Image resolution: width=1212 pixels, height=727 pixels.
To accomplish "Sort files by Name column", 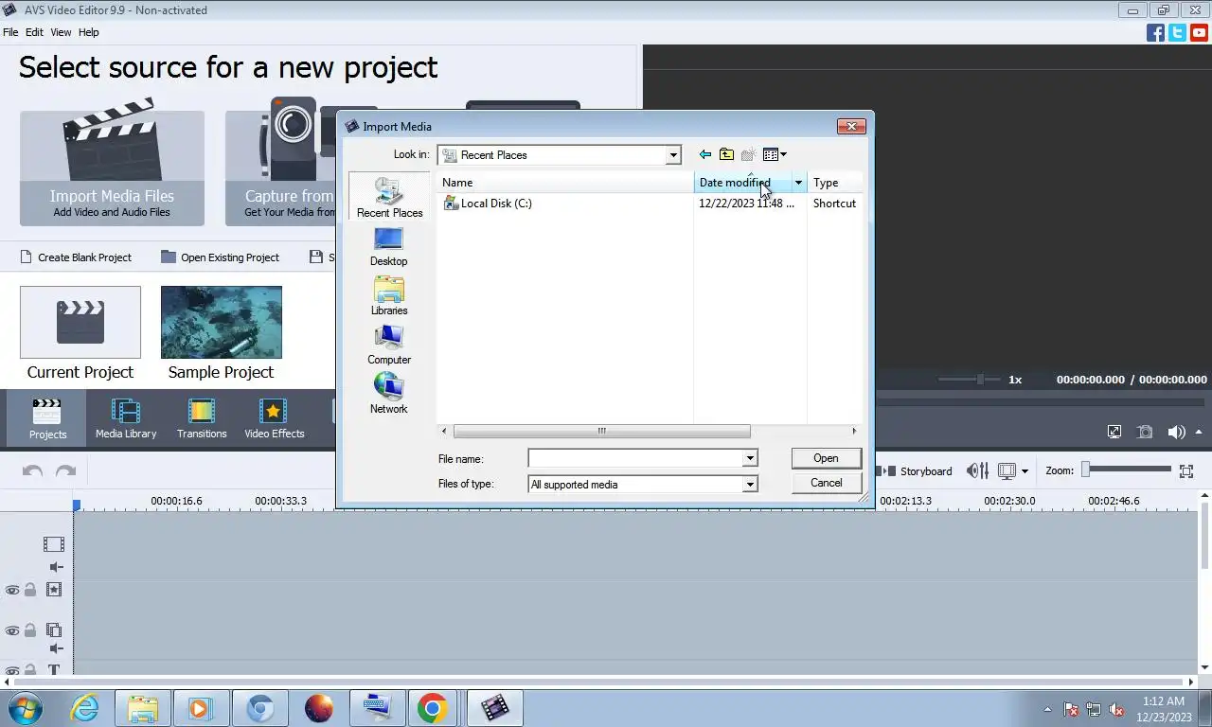I will pyautogui.click(x=564, y=183).
